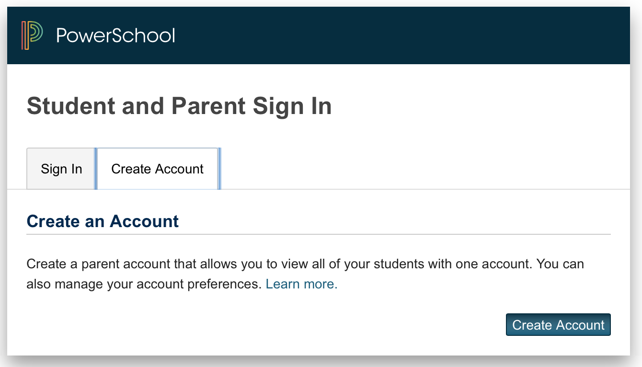Click 'manage your account preferences' text
This screenshot has height=367, width=642.
pyautogui.click(x=157, y=285)
